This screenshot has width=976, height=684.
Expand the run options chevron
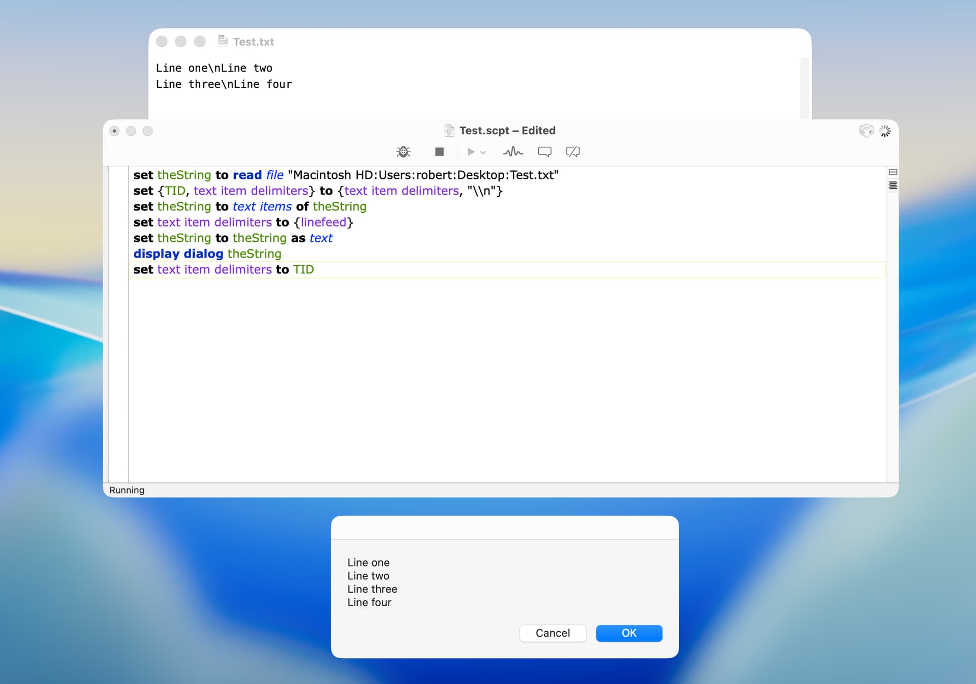(x=483, y=152)
